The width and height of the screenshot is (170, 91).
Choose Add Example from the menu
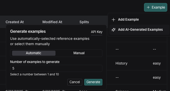tap(139, 20)
